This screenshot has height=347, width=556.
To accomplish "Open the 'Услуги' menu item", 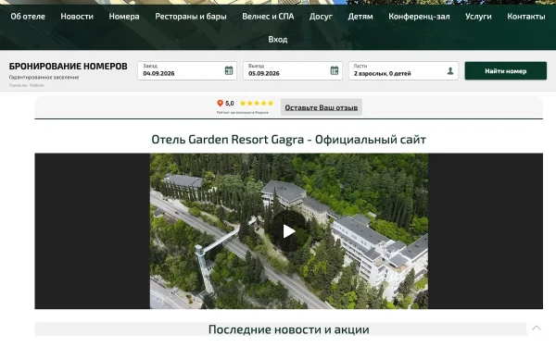I will coord(478,17).
